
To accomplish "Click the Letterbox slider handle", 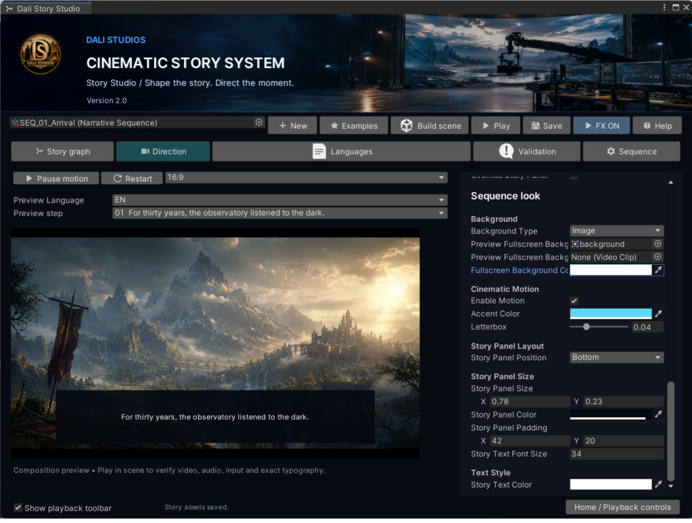I will 587,327.
